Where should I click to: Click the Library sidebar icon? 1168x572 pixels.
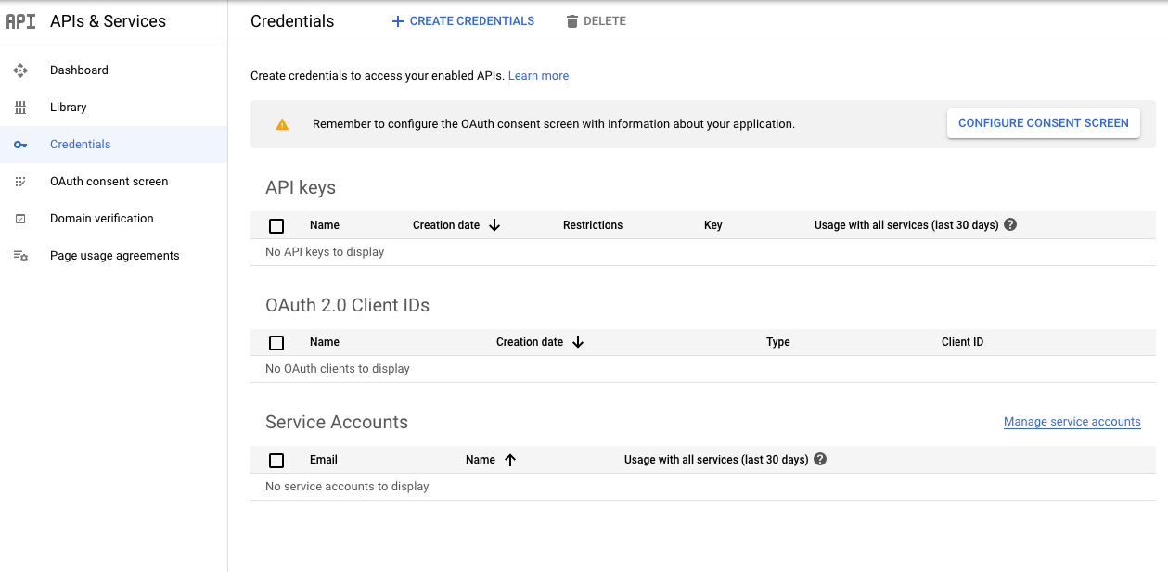click(x=20, y=108)
